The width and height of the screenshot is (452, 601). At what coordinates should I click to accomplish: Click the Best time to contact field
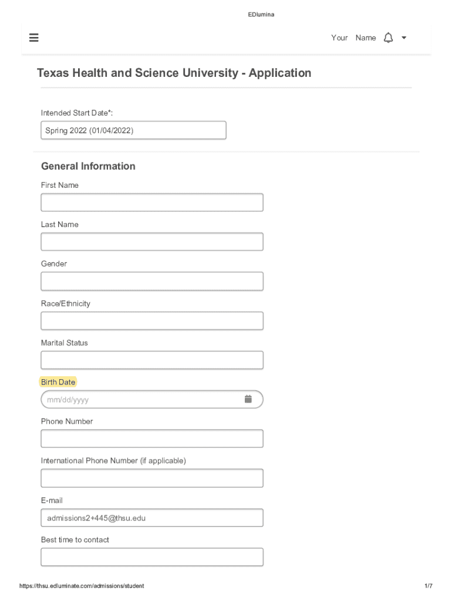152,557
